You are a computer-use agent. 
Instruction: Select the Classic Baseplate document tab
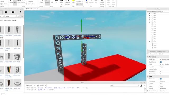(x=32, y=9)
